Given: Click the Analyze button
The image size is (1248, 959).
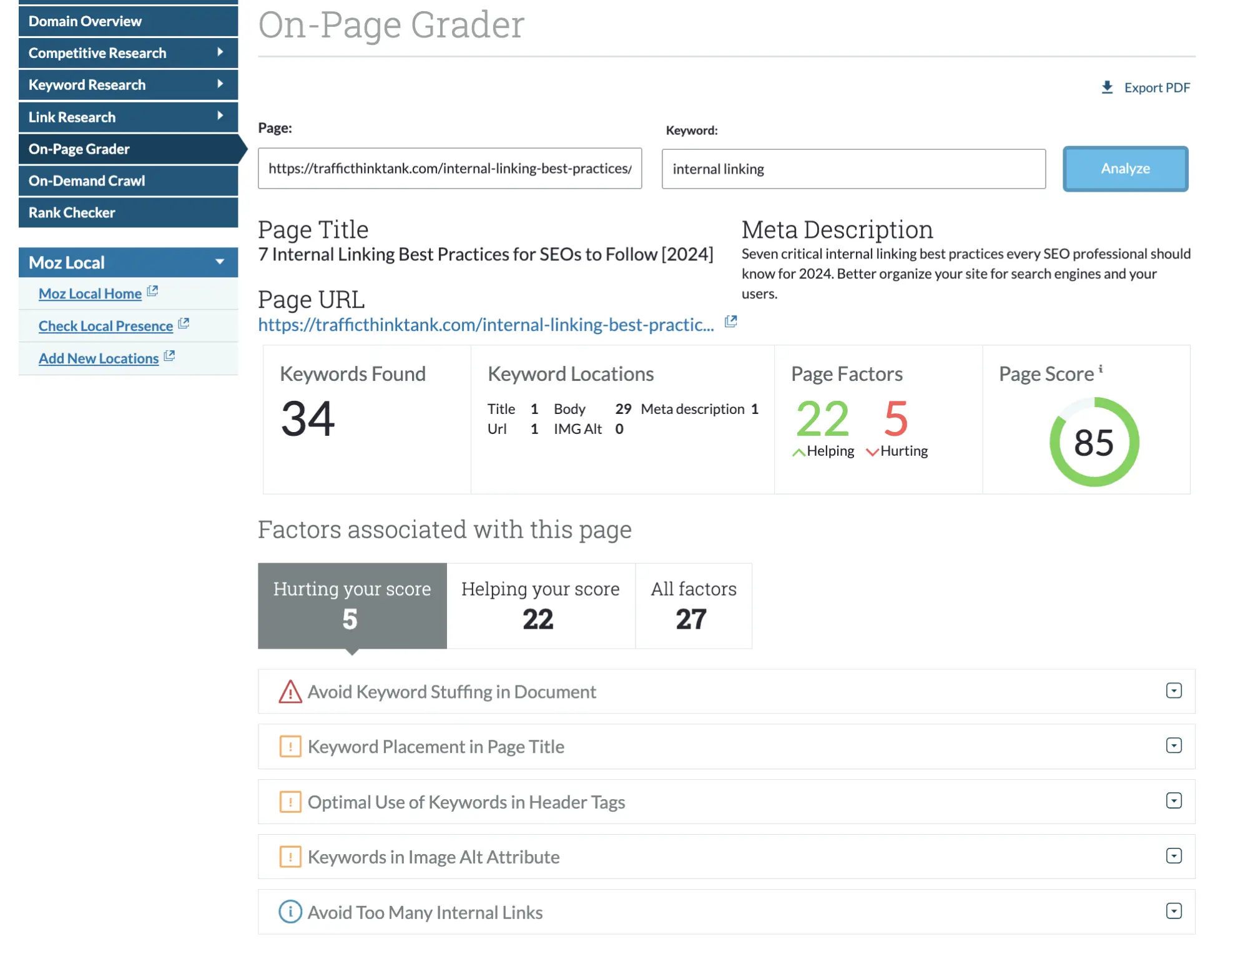Looking at the screenshot, I should click(x=1124, y=168).
